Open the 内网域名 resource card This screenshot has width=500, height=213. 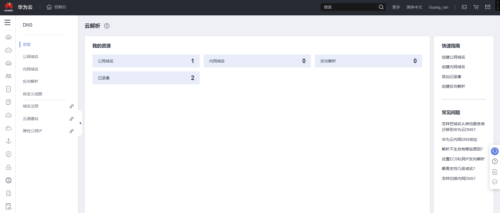tap(257, 61)
